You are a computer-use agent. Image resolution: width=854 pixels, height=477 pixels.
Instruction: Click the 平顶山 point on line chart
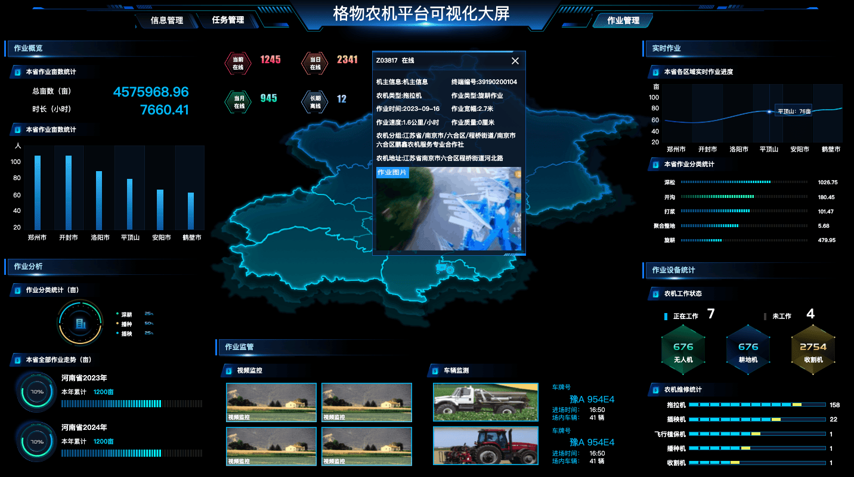[769, 111]
